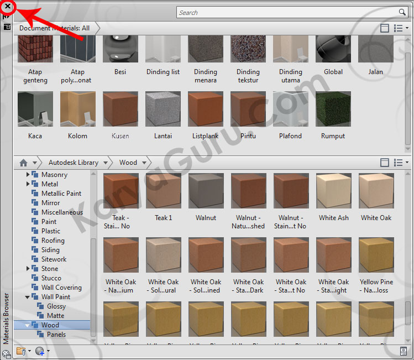Viewport: 414px width, 360px height.
Task: Select the Metallic Paint category
Action: pos(61,194)
